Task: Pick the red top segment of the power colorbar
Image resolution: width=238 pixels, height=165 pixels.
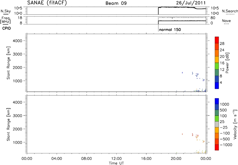Action: (217, 40)
